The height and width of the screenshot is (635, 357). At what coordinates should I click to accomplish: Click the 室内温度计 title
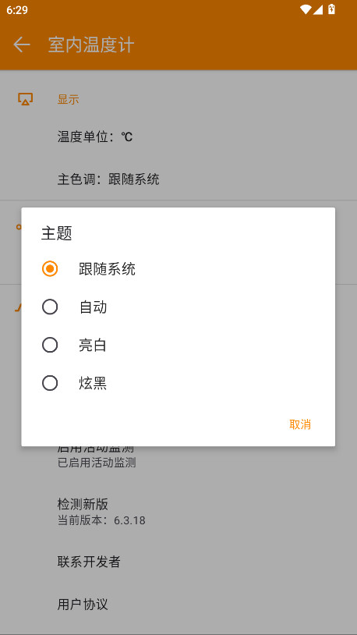(x=91, y=44)
